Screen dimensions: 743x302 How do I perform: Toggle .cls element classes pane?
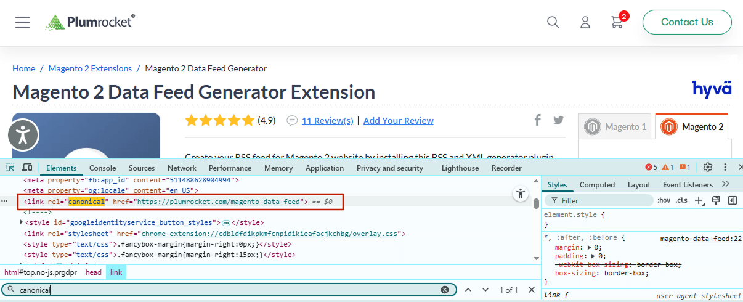coord(681,200)
